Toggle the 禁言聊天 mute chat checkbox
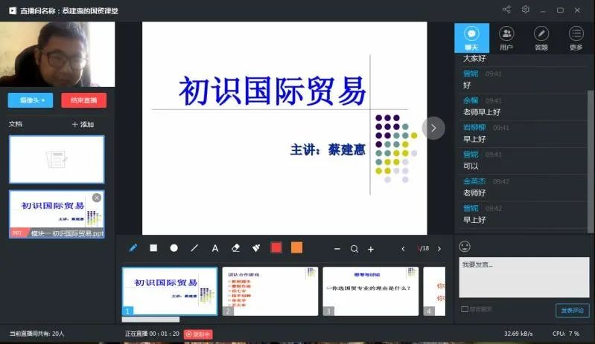This screenshot has height=344, width=595. tap(465, 309)
